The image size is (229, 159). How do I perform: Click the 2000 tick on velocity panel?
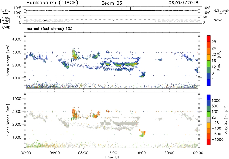pos(17,124)
